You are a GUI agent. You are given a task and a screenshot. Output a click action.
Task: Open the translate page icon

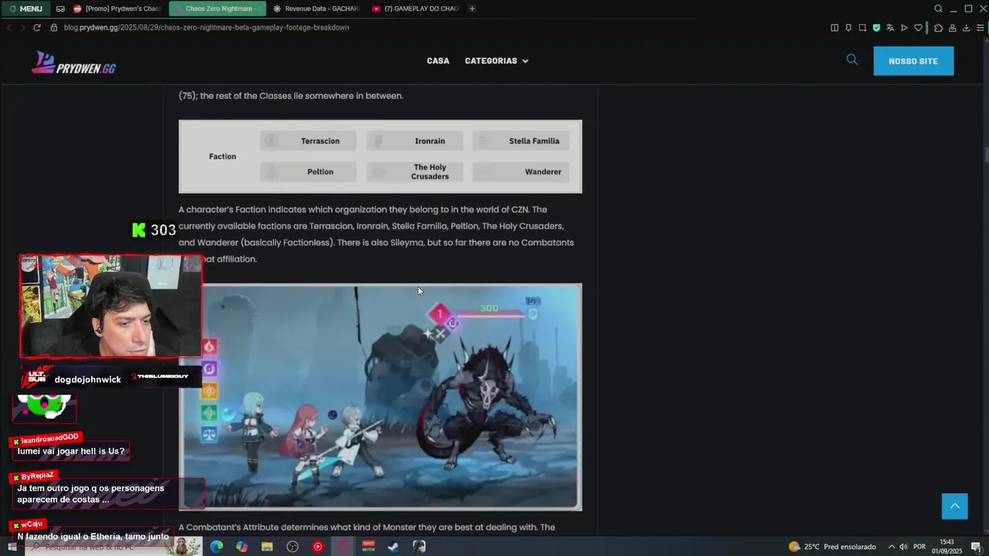pyautogui.click(x=890, y=28)
